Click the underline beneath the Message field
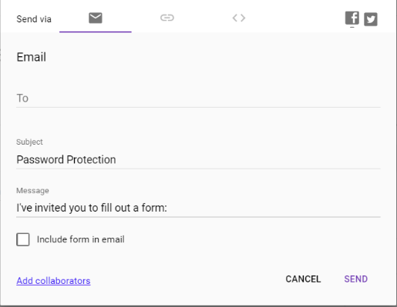The width and height of the screenshot is (397, 307). click(x=198, y=217)
